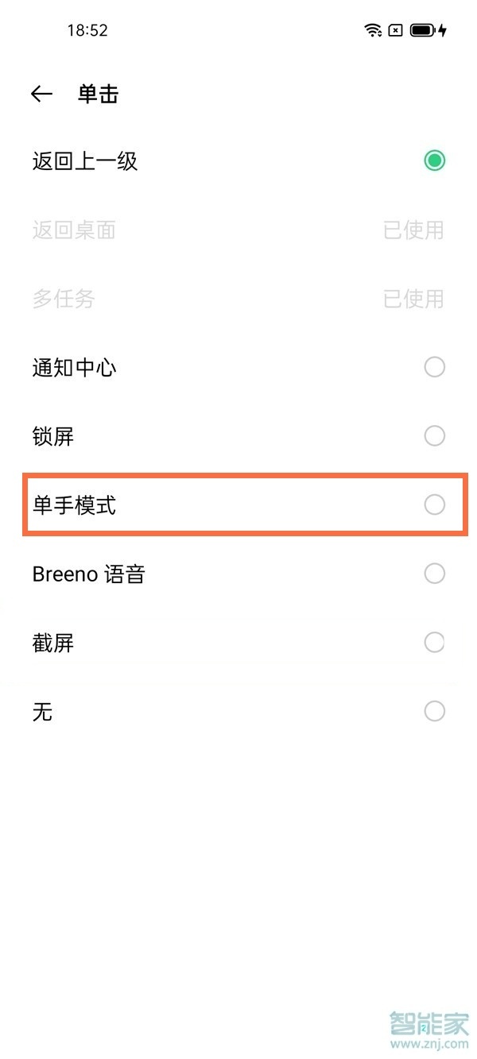477x1059 pixels.
Task: Tap the 单击 page title
Action: point(99,94)
